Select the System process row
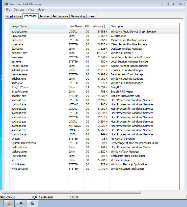The height and width of the screenshot is (207, 187). coord(95,139)
